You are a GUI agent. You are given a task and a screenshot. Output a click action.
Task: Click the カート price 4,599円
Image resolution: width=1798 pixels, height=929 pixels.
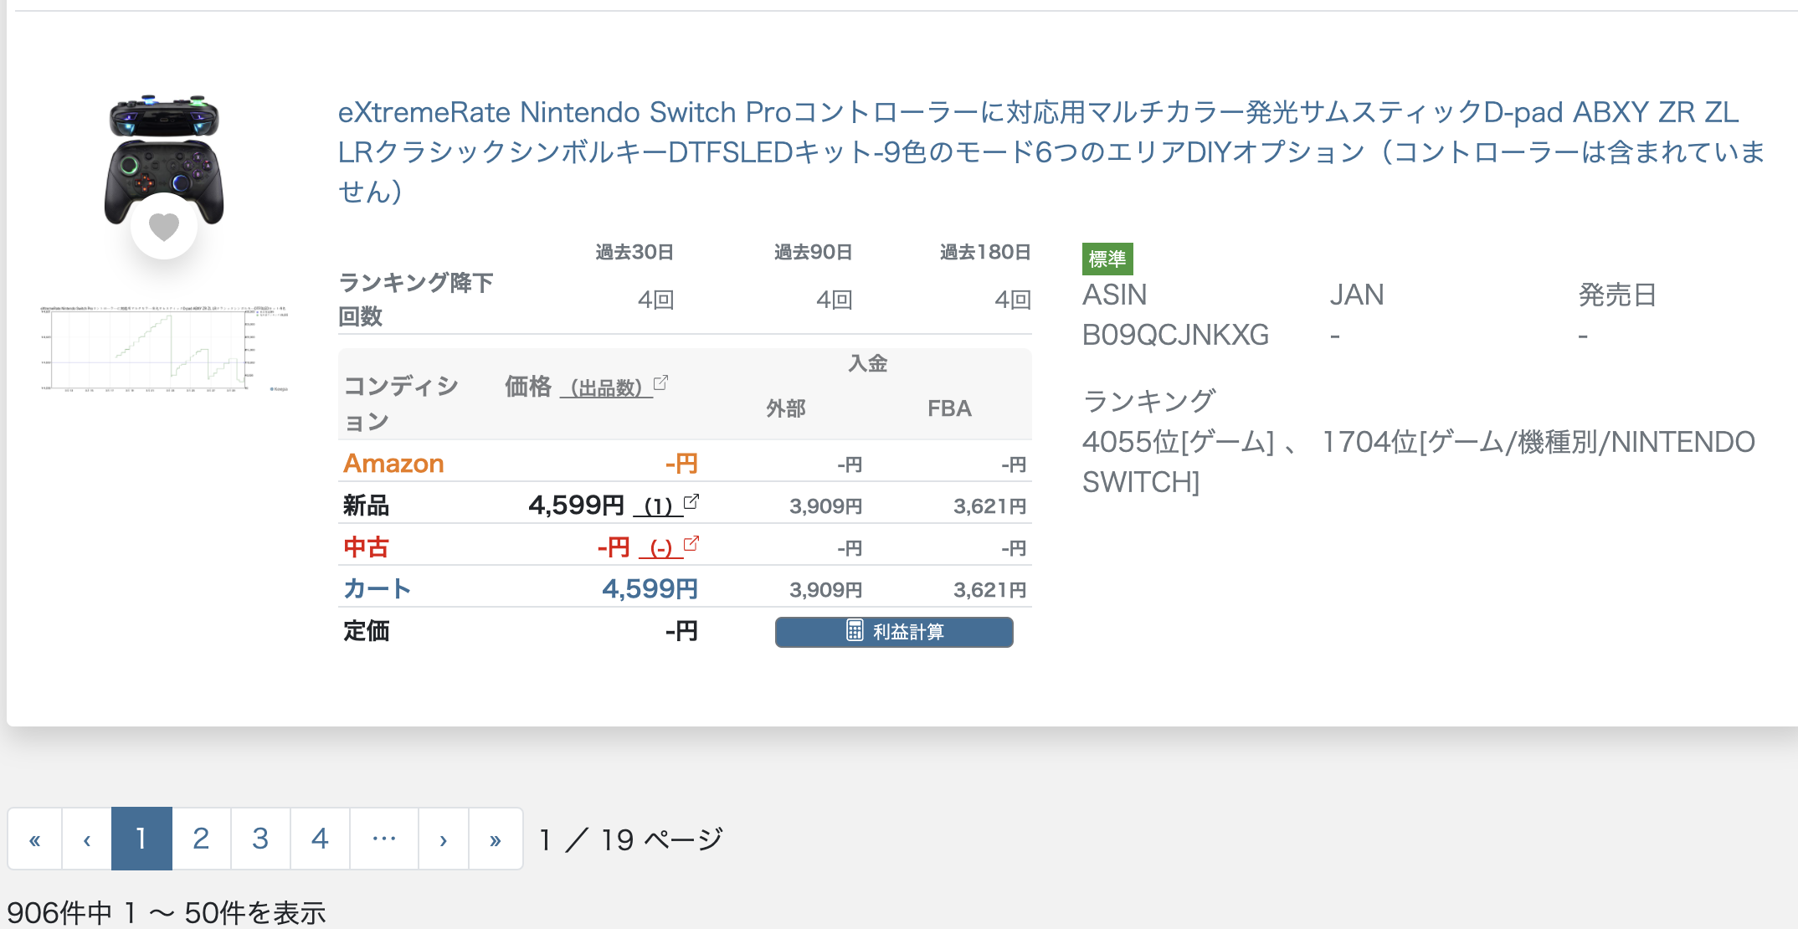650,589
